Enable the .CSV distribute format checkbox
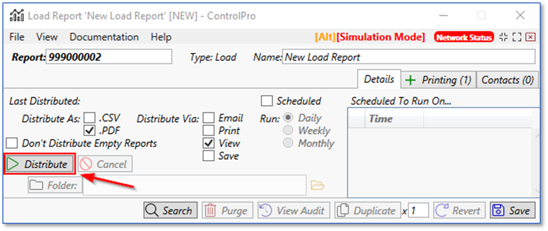 coord(90,118)
